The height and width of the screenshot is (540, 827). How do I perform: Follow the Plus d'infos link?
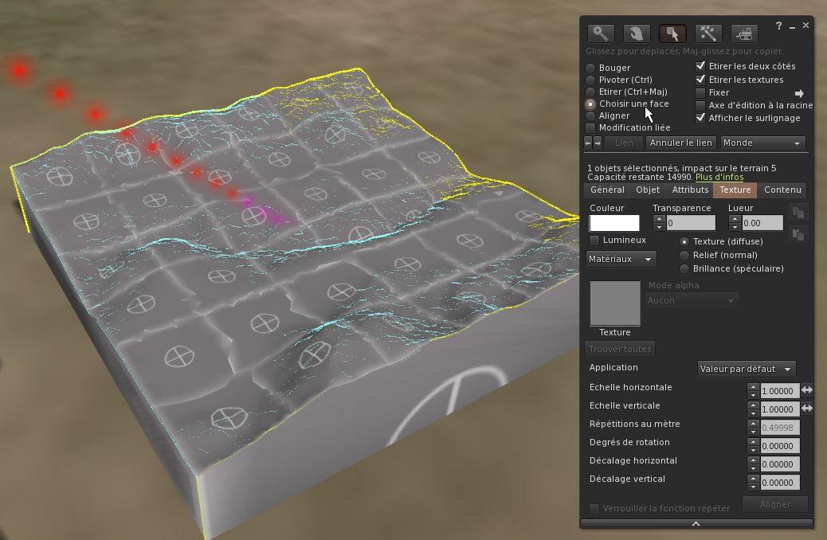point(719,177)
